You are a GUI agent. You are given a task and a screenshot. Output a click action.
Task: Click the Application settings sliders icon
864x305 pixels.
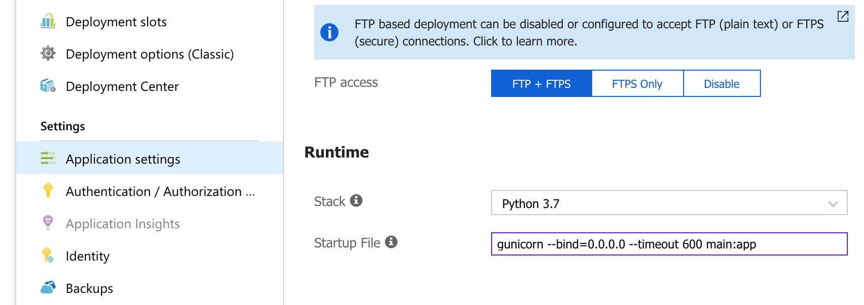[x=48, y=159]
